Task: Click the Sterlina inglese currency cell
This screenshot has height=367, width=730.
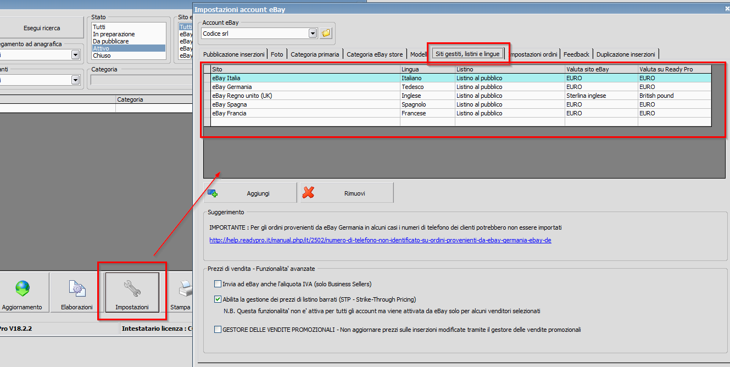Action: click(x=601, y=96)
